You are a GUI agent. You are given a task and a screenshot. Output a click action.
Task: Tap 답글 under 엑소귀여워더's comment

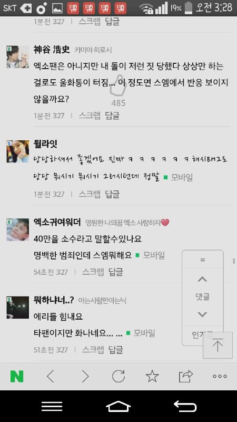pyautogui.click(x=115, y=272)
